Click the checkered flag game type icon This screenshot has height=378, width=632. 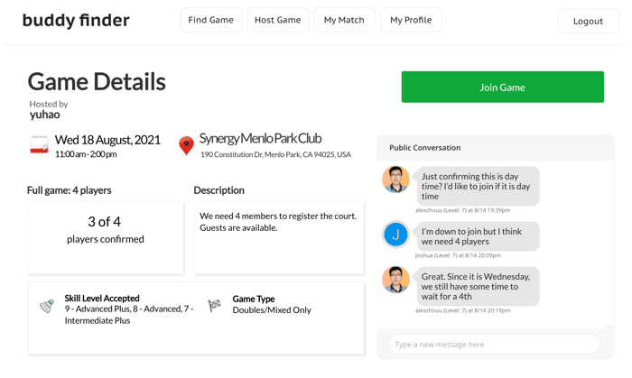click(x=214, y=306)
